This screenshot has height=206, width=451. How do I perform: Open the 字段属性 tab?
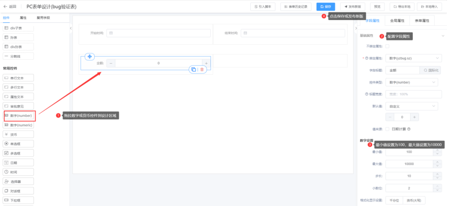373,21
